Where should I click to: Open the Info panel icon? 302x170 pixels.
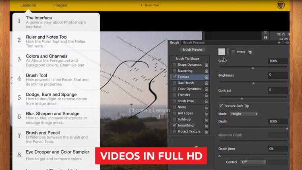[x=266, y=37]
